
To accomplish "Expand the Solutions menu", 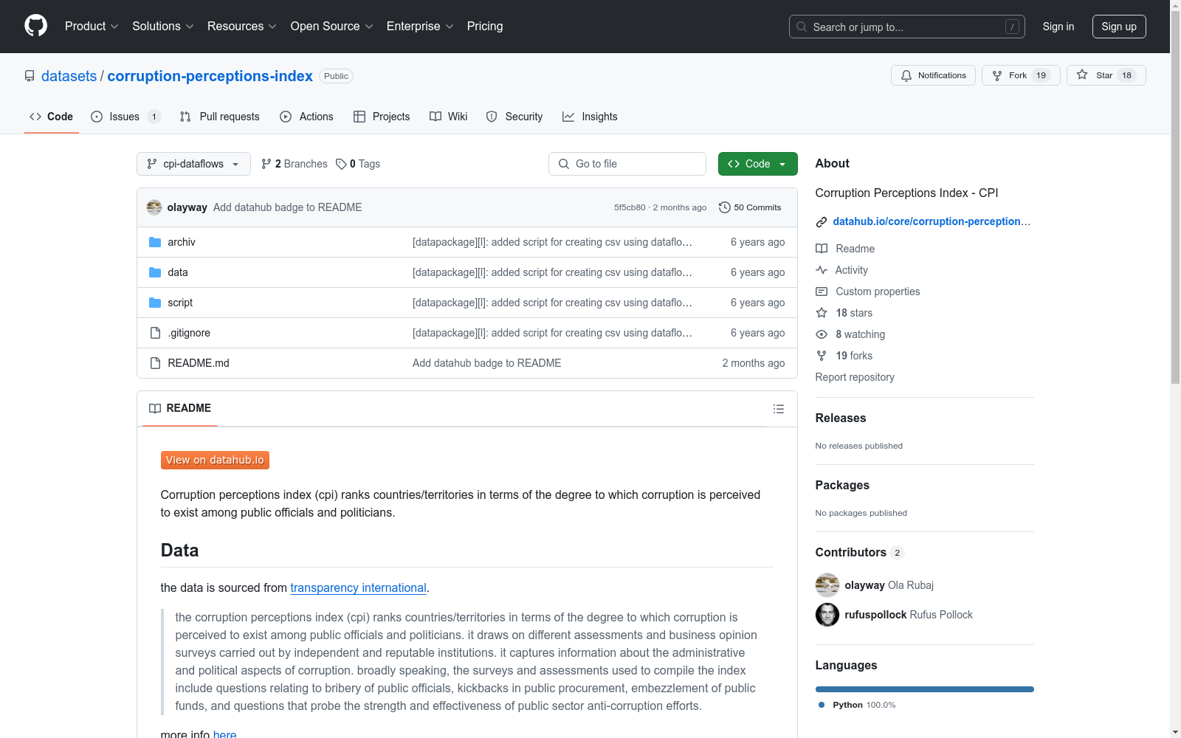I will click(163, 26).
